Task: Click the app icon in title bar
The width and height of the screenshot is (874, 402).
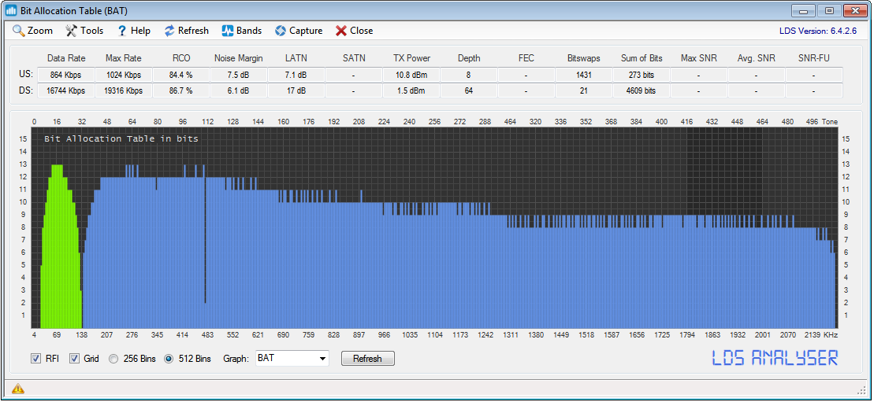Action: tap(12, 10)
